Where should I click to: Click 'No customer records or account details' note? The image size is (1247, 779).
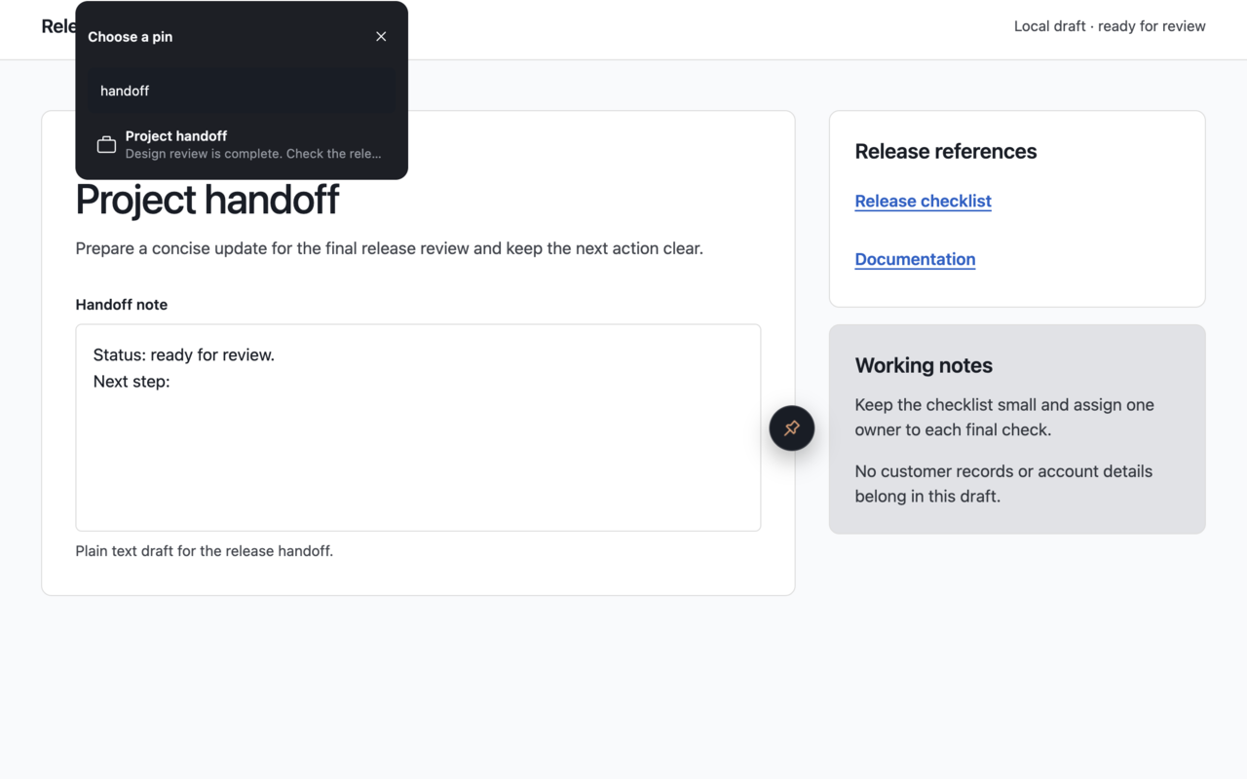click(1003, 484)
